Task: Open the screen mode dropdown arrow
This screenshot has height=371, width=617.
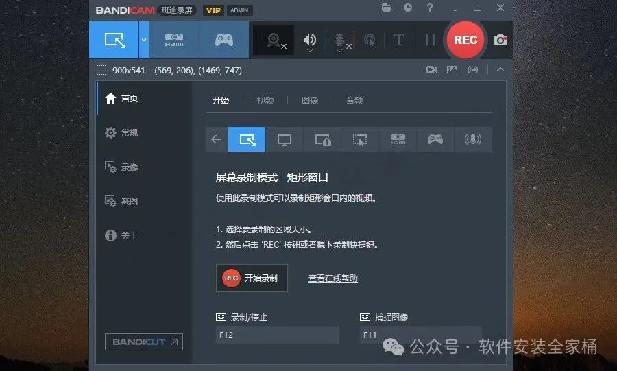Action: pos(144,40)
